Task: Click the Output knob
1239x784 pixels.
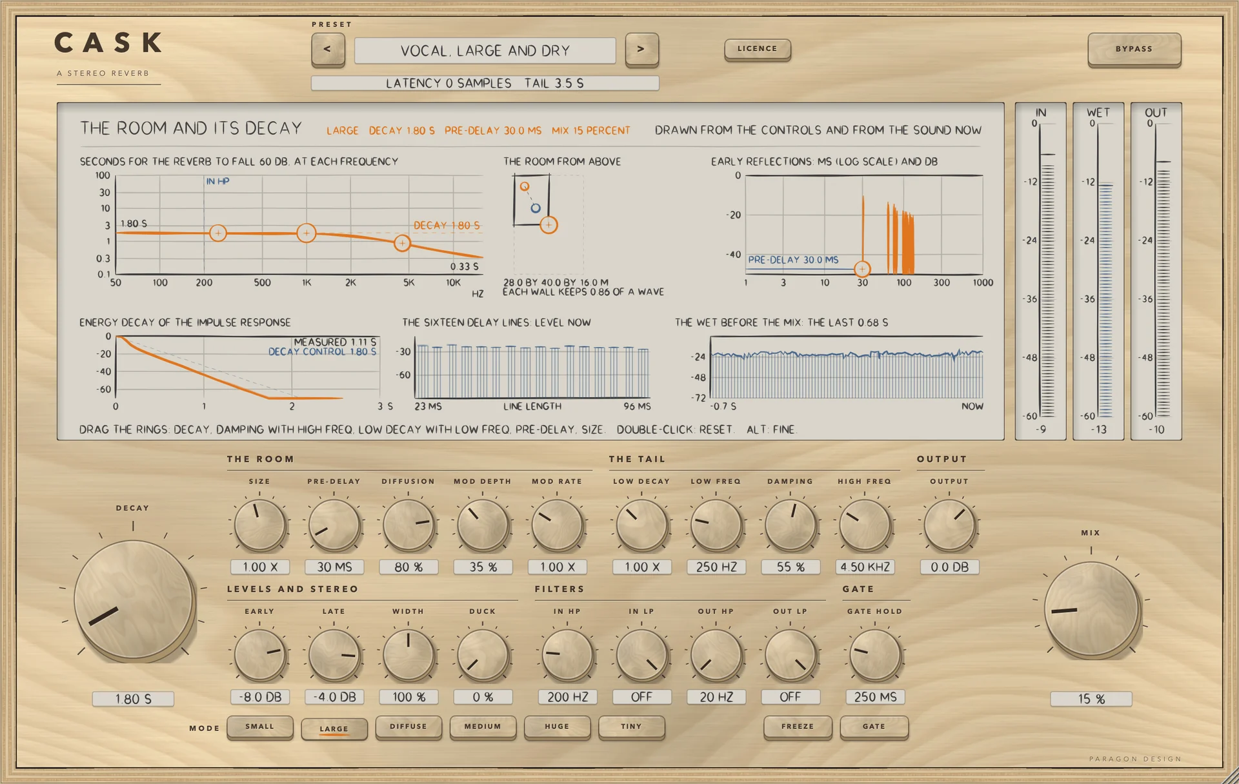Action: click(949, 525)
